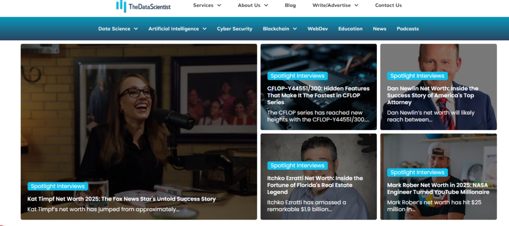Open the Podcasts section

pyautogui.click(x=408, y=29)
